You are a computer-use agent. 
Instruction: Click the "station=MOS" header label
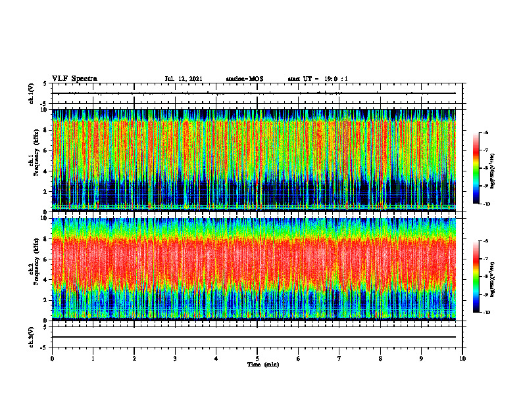point(245,79)
